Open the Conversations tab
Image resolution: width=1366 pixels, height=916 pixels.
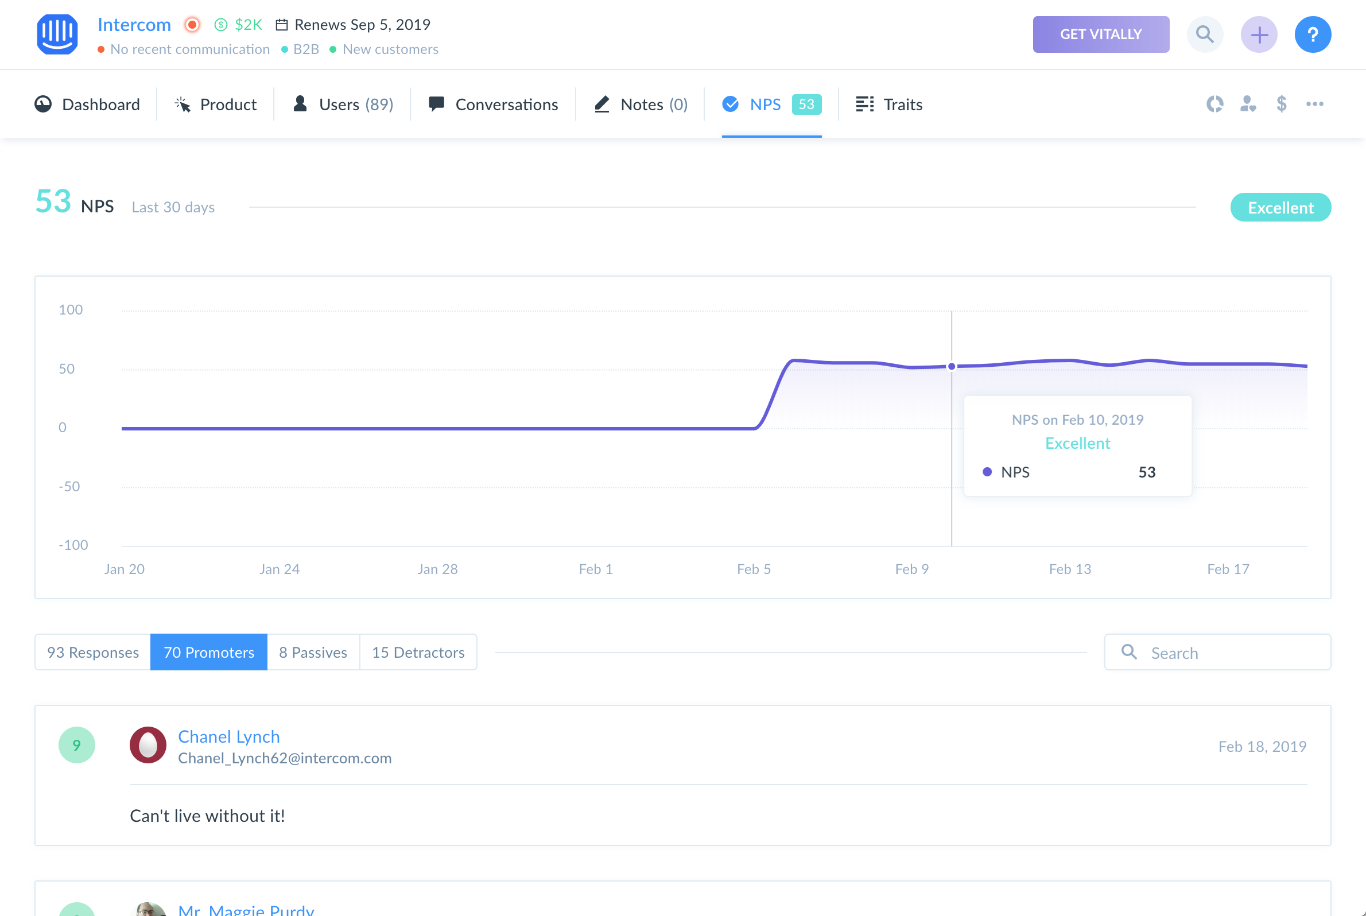coord(494,104)
